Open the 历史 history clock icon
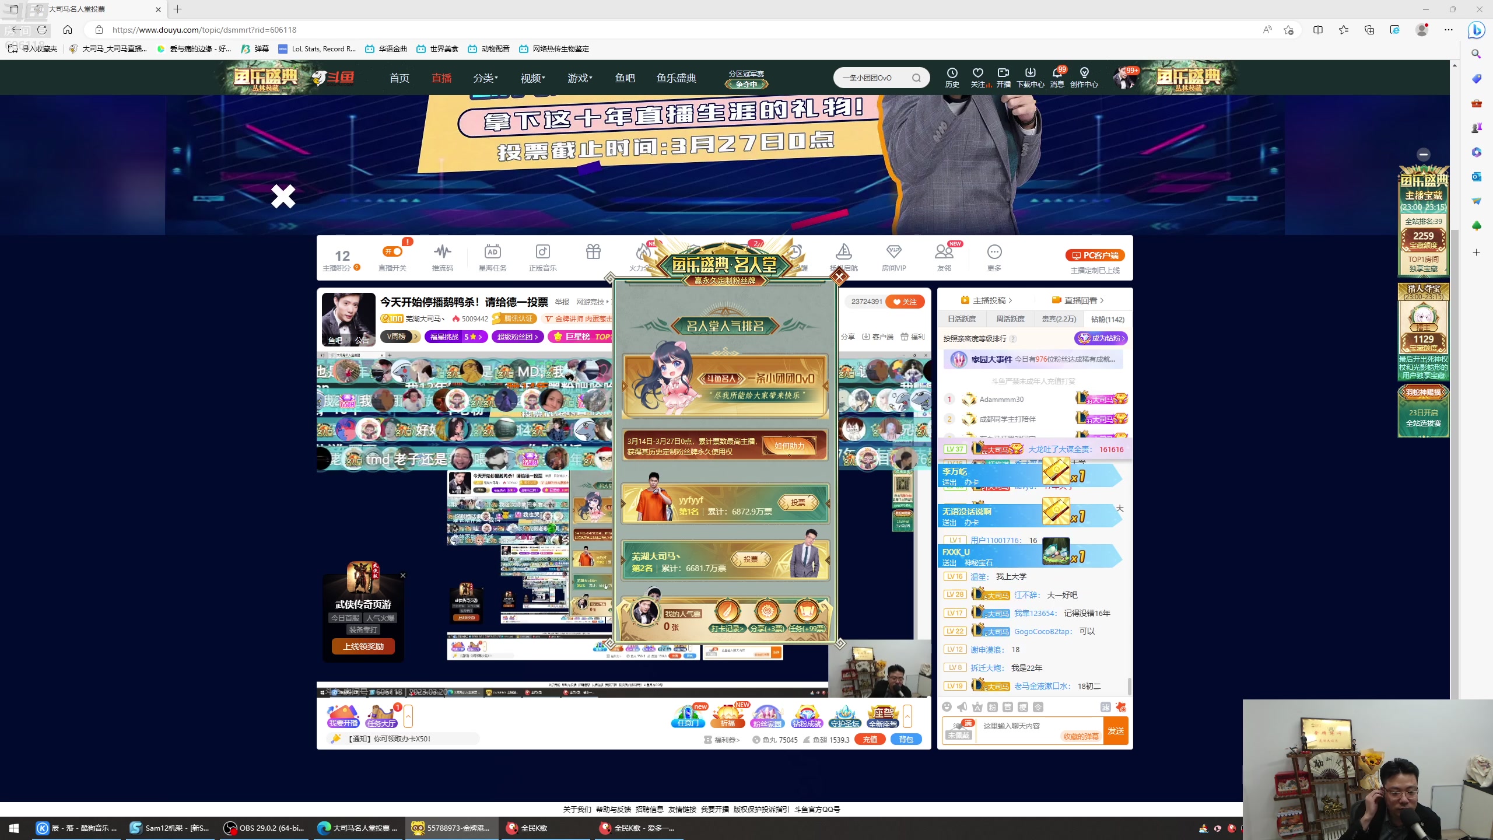This screenshot has width=1493, height=840. [x=952, y=78]
